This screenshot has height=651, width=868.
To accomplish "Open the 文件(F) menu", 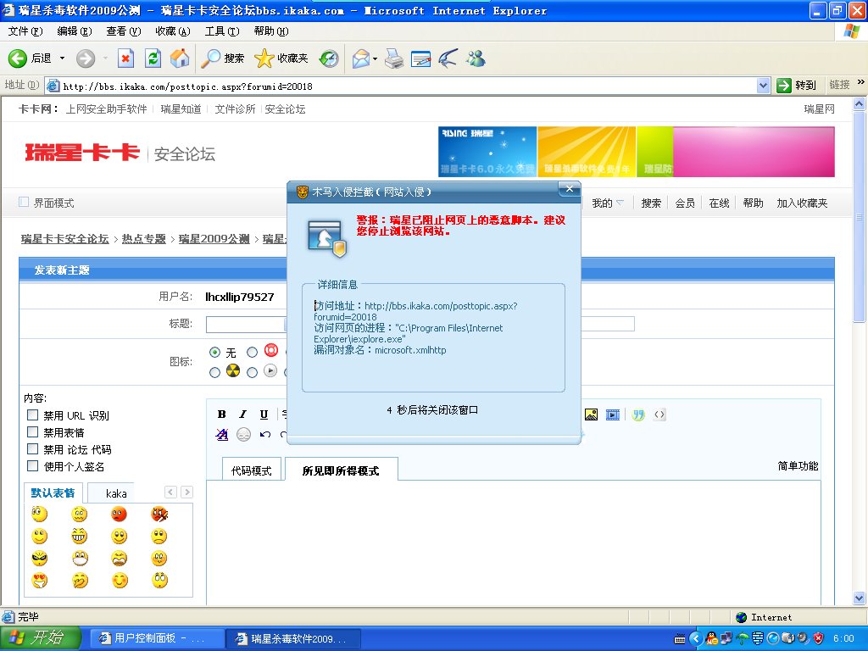I will click(x=25, y=31).
